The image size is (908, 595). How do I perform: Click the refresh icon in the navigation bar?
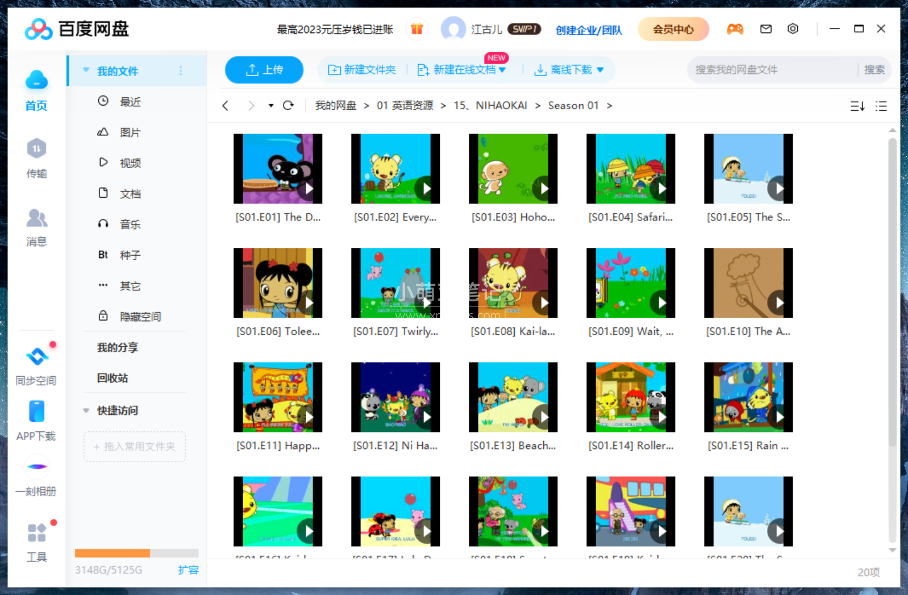[x=288, y=106]
